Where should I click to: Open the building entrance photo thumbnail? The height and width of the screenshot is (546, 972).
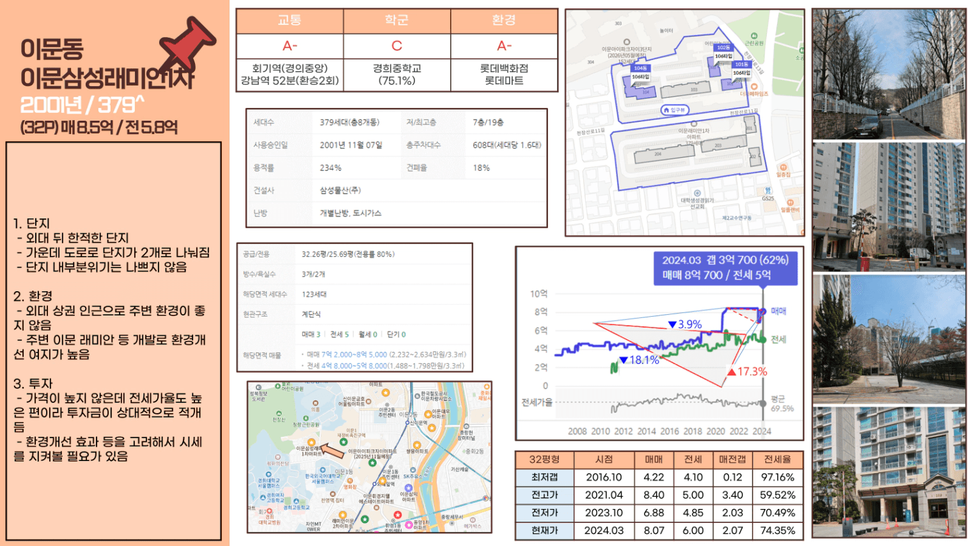889,473
